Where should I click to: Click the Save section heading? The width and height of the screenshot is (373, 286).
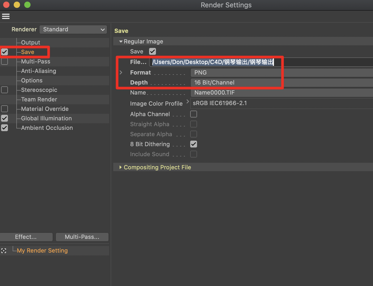click(121, 31)
